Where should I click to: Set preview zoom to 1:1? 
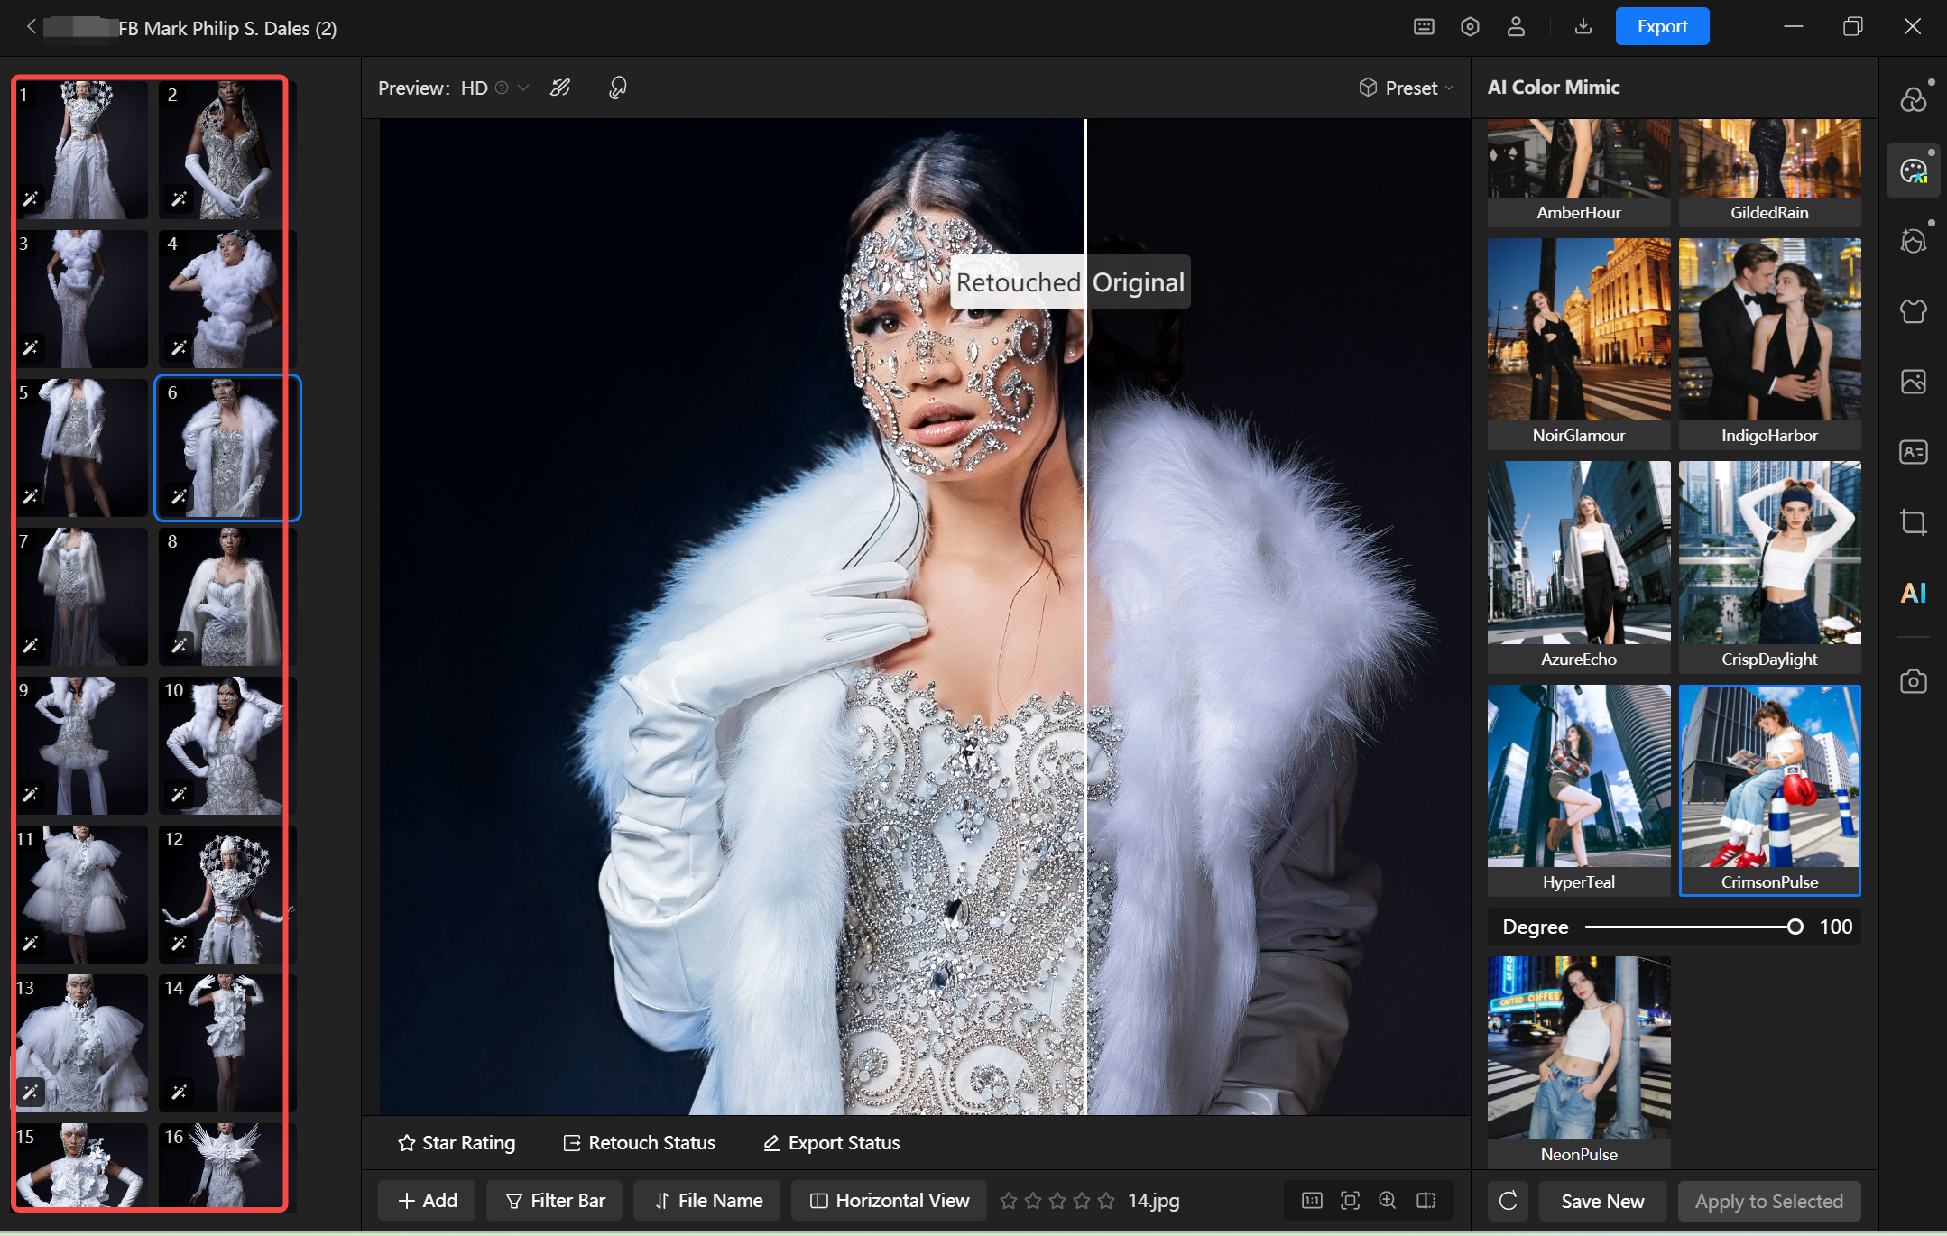tap(1312, 1200)
